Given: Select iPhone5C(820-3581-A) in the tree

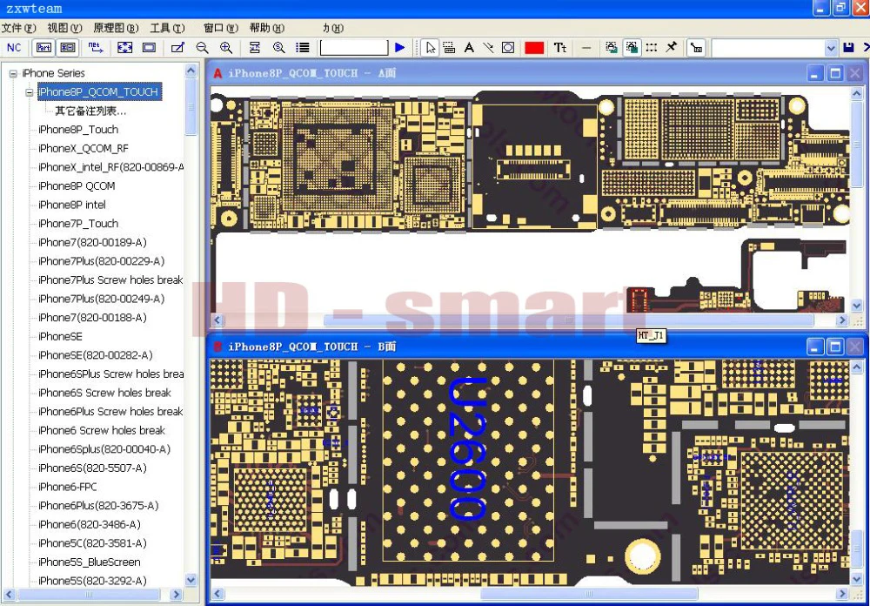Looking at the screenshot, I should pyautogui.click(x=92, y=543).
